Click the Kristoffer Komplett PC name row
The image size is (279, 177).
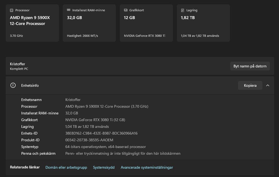[140, 66]
